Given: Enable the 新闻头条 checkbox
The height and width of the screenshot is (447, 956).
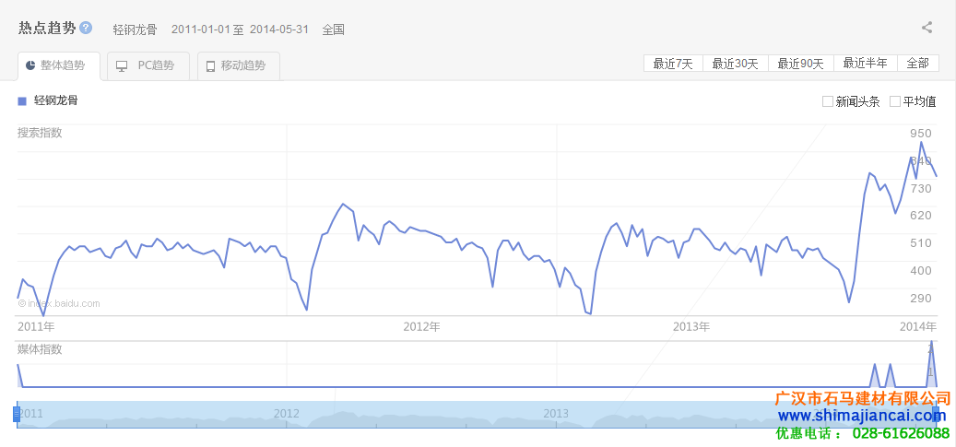Looking at the screenshot, I should pos(827,101).
